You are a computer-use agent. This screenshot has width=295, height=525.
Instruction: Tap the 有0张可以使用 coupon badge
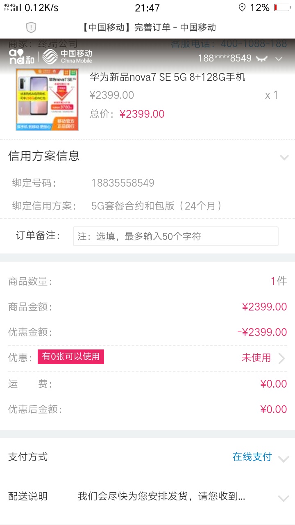(71, 356)
